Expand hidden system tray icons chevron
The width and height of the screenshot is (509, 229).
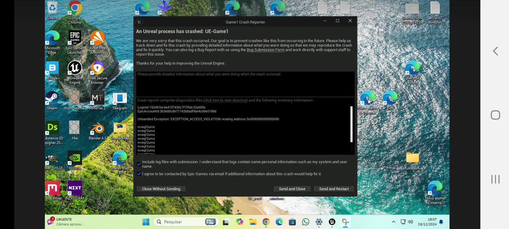tap(394, 222)
